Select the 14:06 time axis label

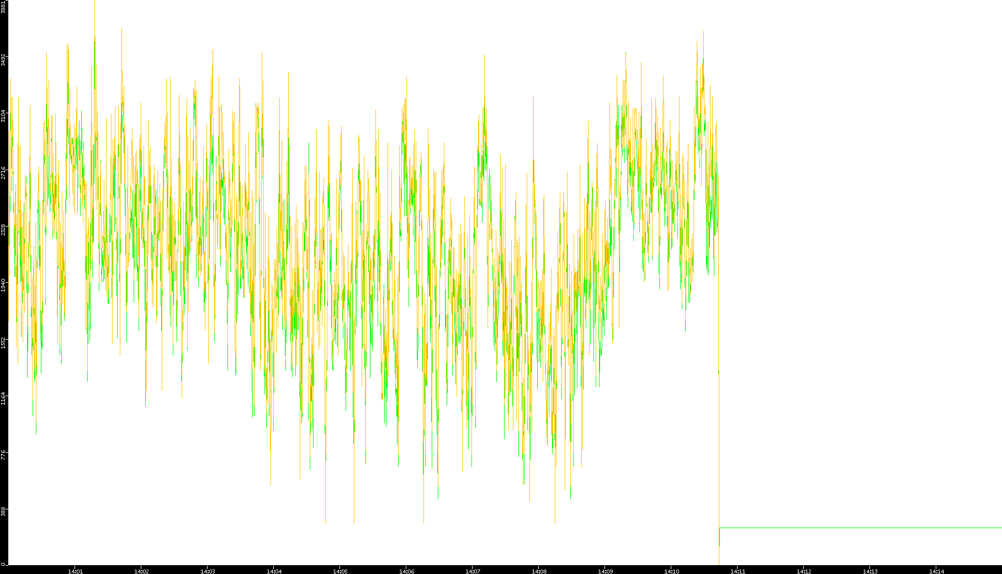[x=406, y=571]
